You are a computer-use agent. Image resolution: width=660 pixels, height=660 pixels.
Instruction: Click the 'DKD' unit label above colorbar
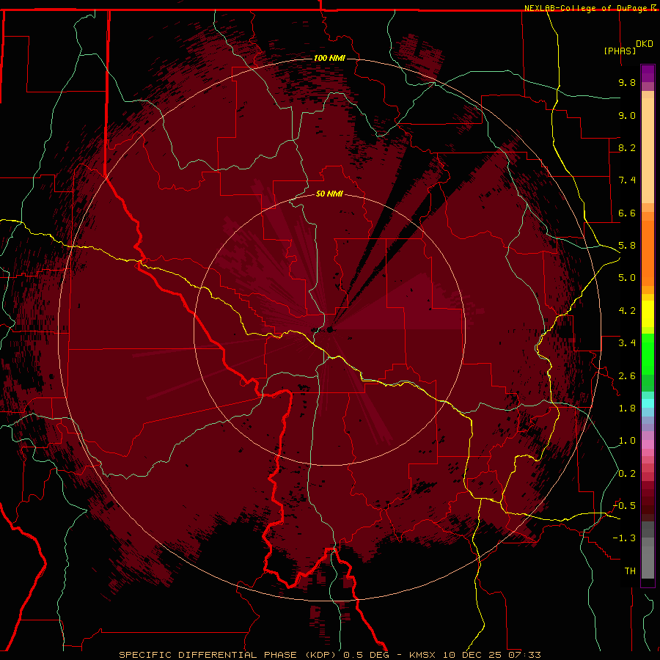[x=645, y=44]
